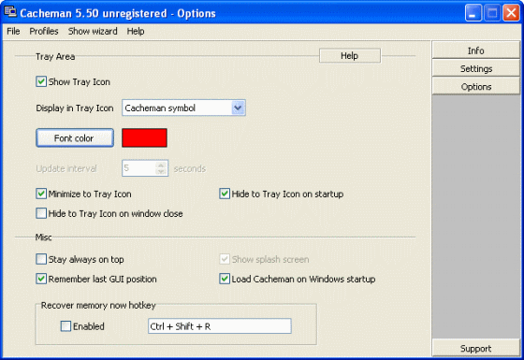Click the Display in Tray Icon label
The width and height of the screenshot is (524, 360).
click(x=75, y=108)
